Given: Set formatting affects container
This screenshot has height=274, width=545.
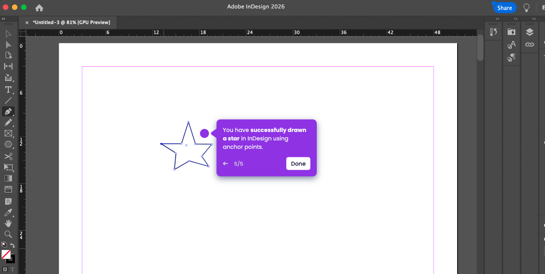Looking at the screenshot, I should click(x=5, y=269).
